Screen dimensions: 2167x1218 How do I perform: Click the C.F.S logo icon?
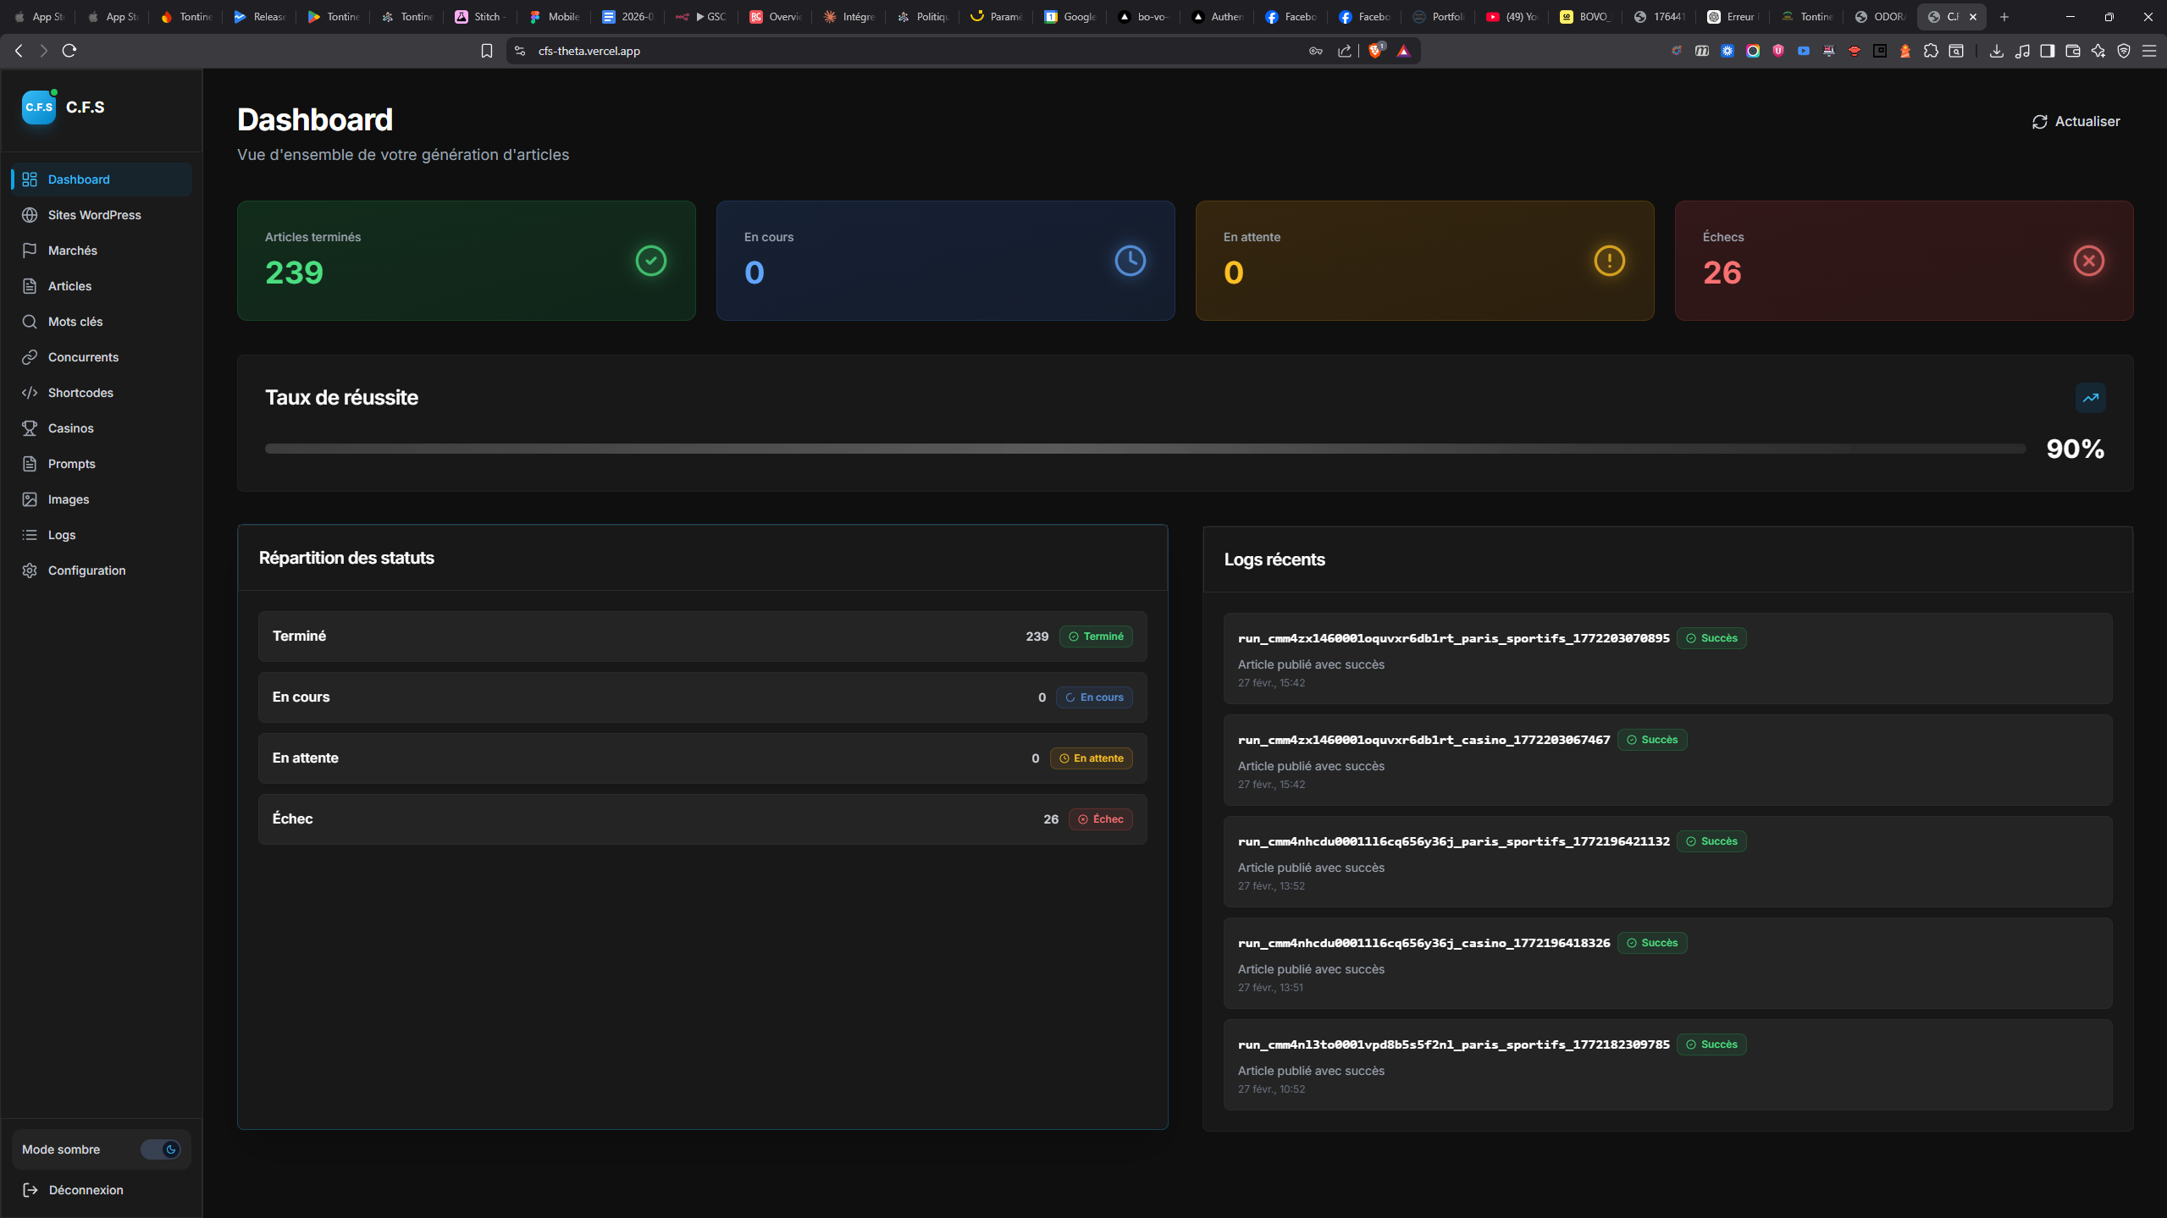click(39, 107)
